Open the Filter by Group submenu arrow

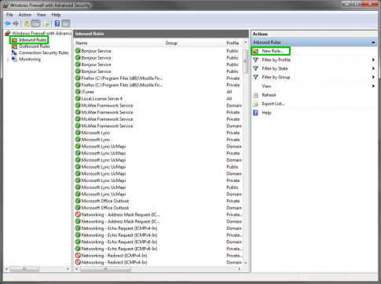tap(373, 77)
